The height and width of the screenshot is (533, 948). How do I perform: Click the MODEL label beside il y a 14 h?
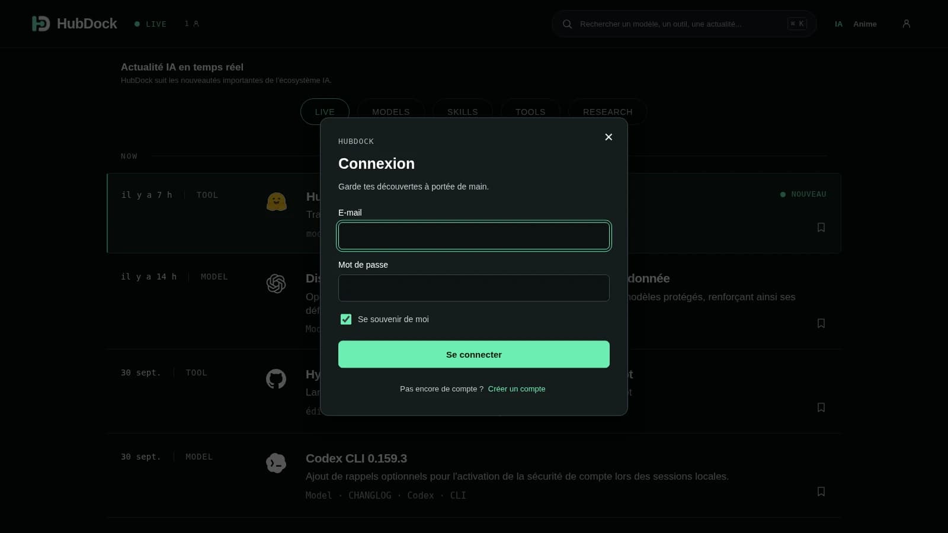(214, 277)
